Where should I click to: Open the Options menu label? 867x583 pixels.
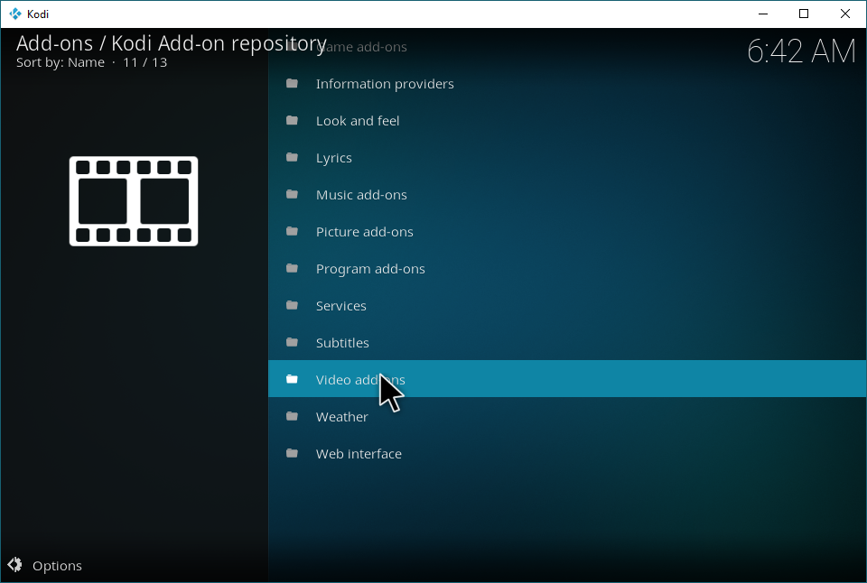[x=57, y=565]
